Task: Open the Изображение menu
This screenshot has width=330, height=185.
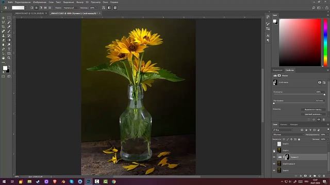Action: 39,2
